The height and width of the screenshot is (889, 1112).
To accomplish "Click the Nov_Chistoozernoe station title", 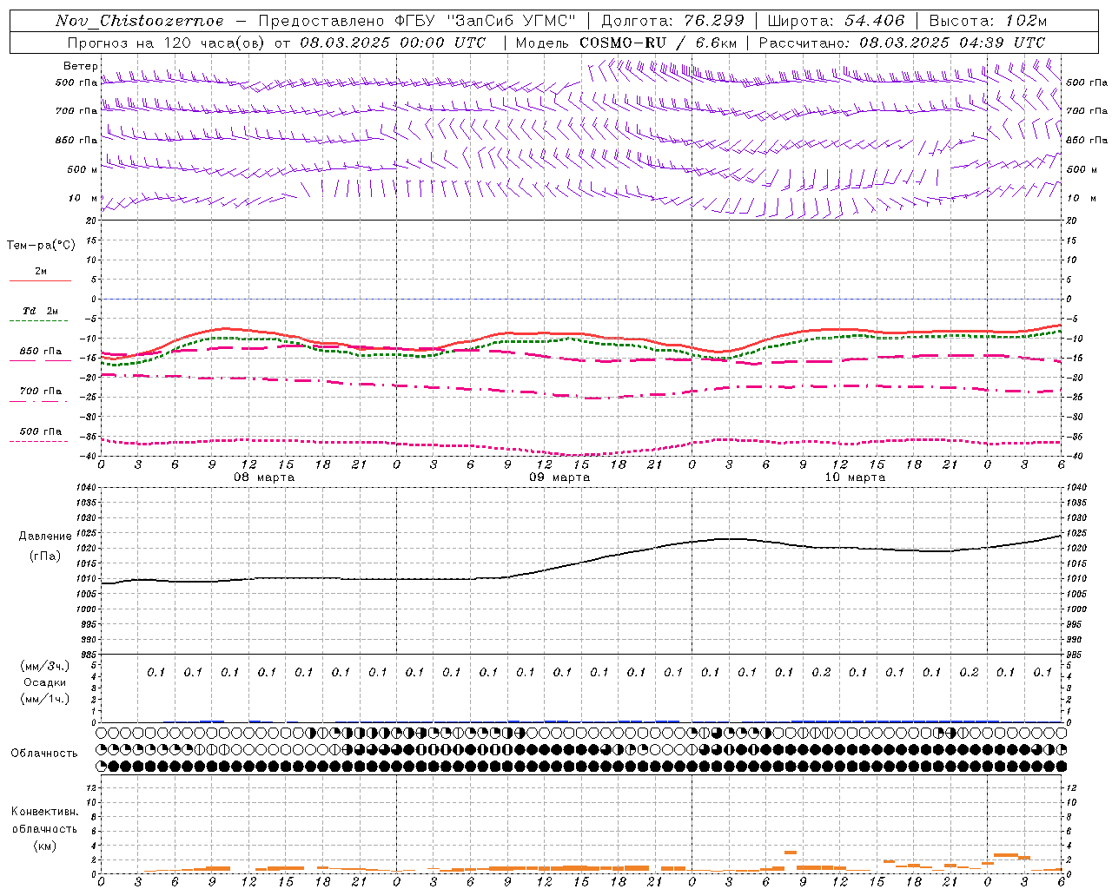I will 140,21.
